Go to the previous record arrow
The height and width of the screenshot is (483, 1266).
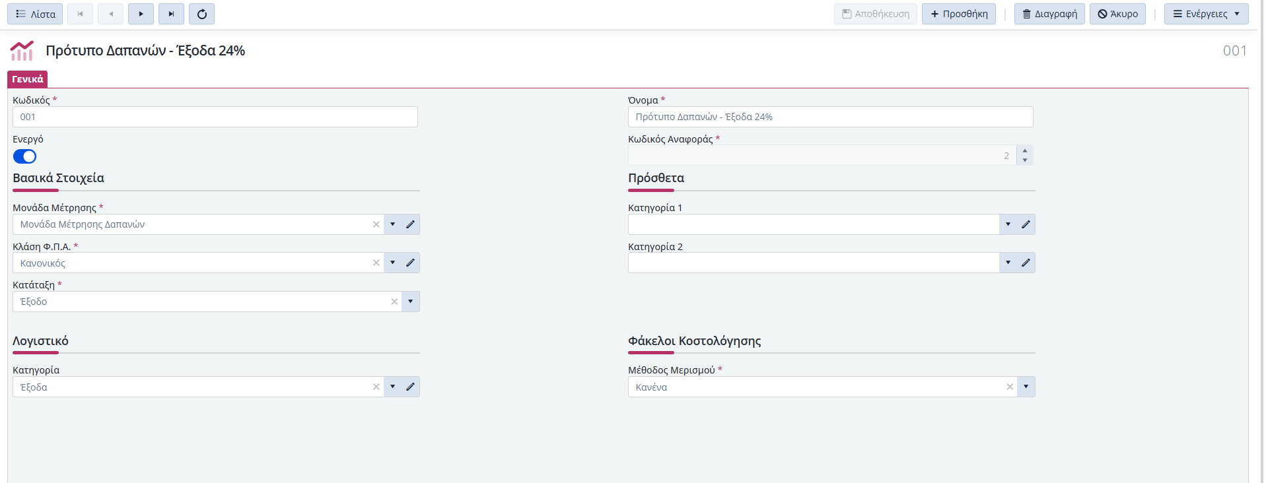point(110,14)
